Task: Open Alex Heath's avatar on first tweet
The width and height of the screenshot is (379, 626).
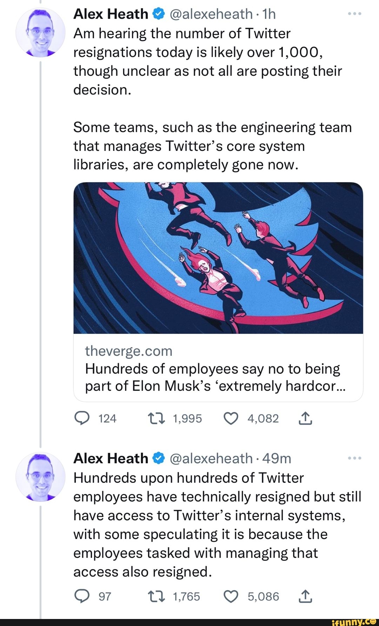Action: tap(41, 33)
